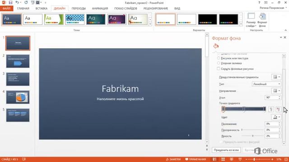Collapse the ribbon with the arrow icon
The image size is (289, 162).
click(x=286, y=30)
